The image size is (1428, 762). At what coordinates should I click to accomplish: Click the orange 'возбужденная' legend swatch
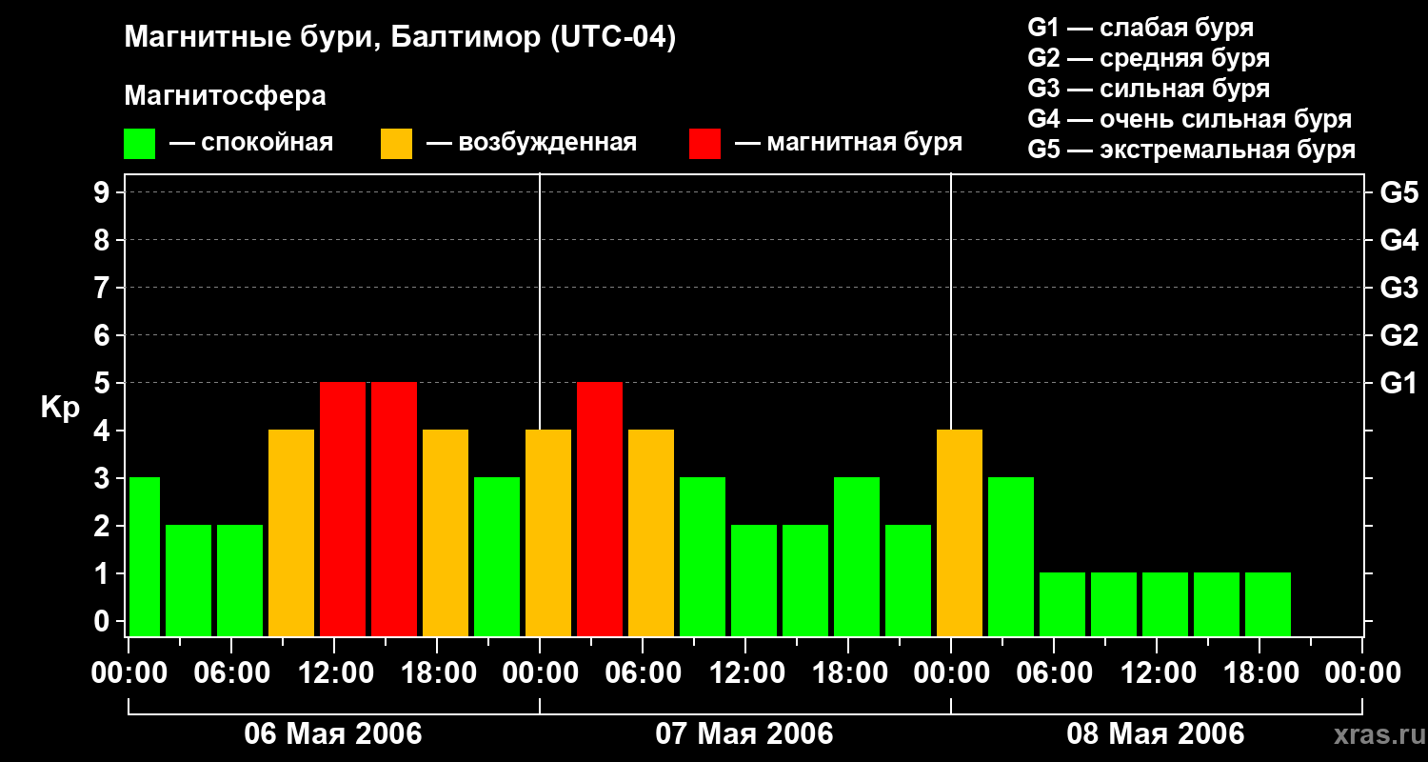coord(396,144)
